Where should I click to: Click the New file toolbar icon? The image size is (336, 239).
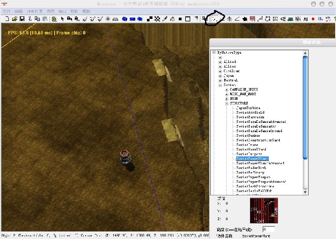7,19
